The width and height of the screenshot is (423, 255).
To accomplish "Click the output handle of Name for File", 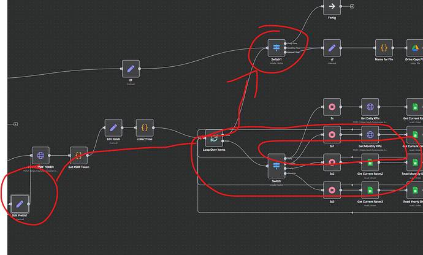I will point(392,48).
